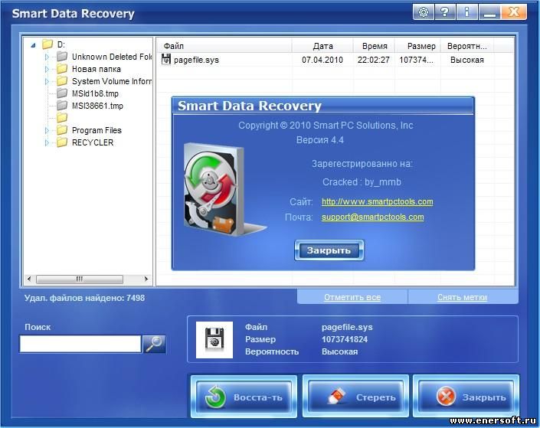
Task: Click the unnamed yellow folder icon
Action: (x=62, y=118)
